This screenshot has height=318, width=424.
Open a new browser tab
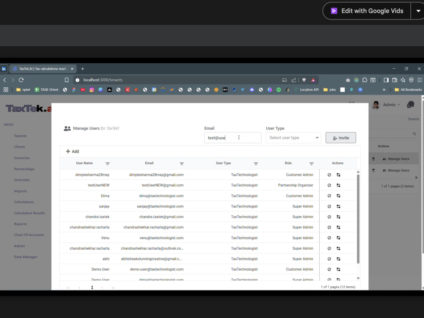point(83,69)
